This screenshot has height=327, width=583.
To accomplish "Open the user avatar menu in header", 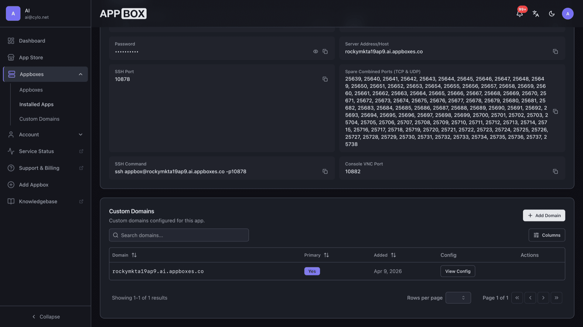I will pyautogui.click(x=568, y=14).
